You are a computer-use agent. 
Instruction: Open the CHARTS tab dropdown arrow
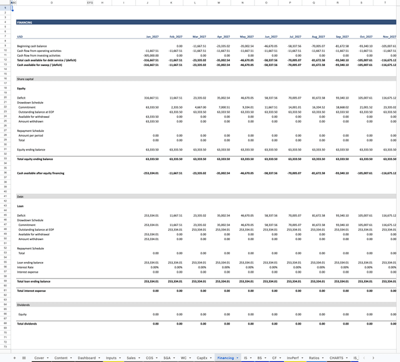347,358
